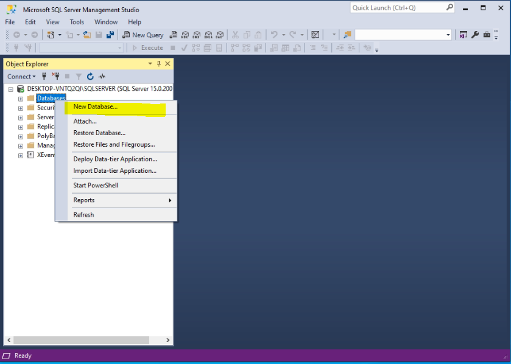Choose Import Data-tier Application
This screenshot has height=364, width=511.
(116, 170)
